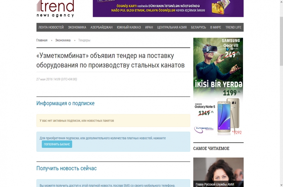
Task: Click the Экономика breadcrumb link
Action: [63, 40]
